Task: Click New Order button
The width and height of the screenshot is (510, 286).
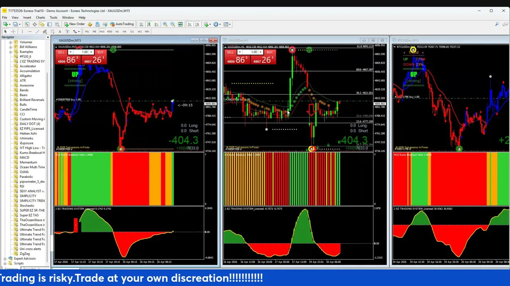Action: coord(75,24)
